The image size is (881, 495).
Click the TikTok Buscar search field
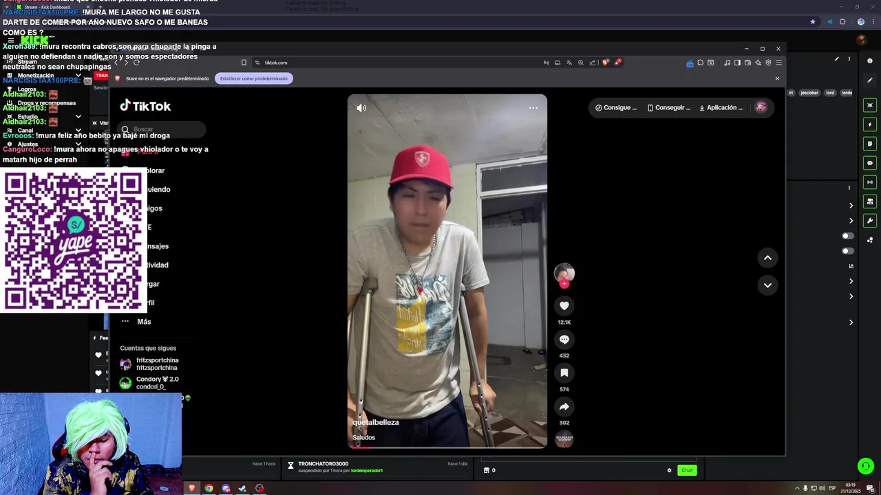pyautogui.click(x=162, y=129)
